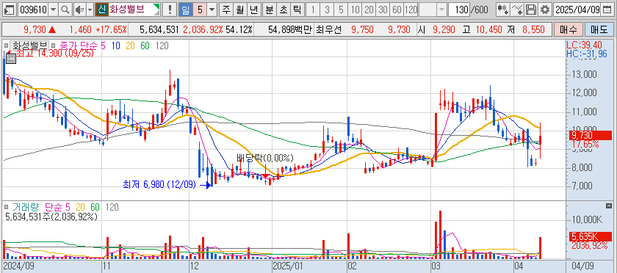
Task: Toggle the side panel icon beside stock code
Action: coord(10,10)
